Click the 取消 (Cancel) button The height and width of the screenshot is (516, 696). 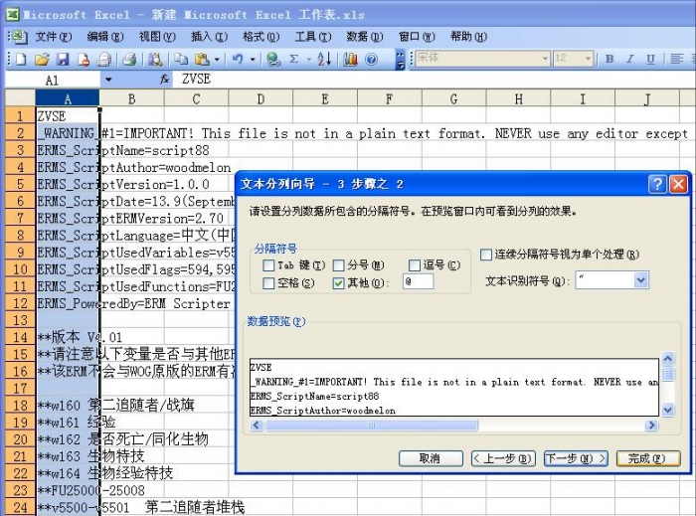(x=431, y=458)
